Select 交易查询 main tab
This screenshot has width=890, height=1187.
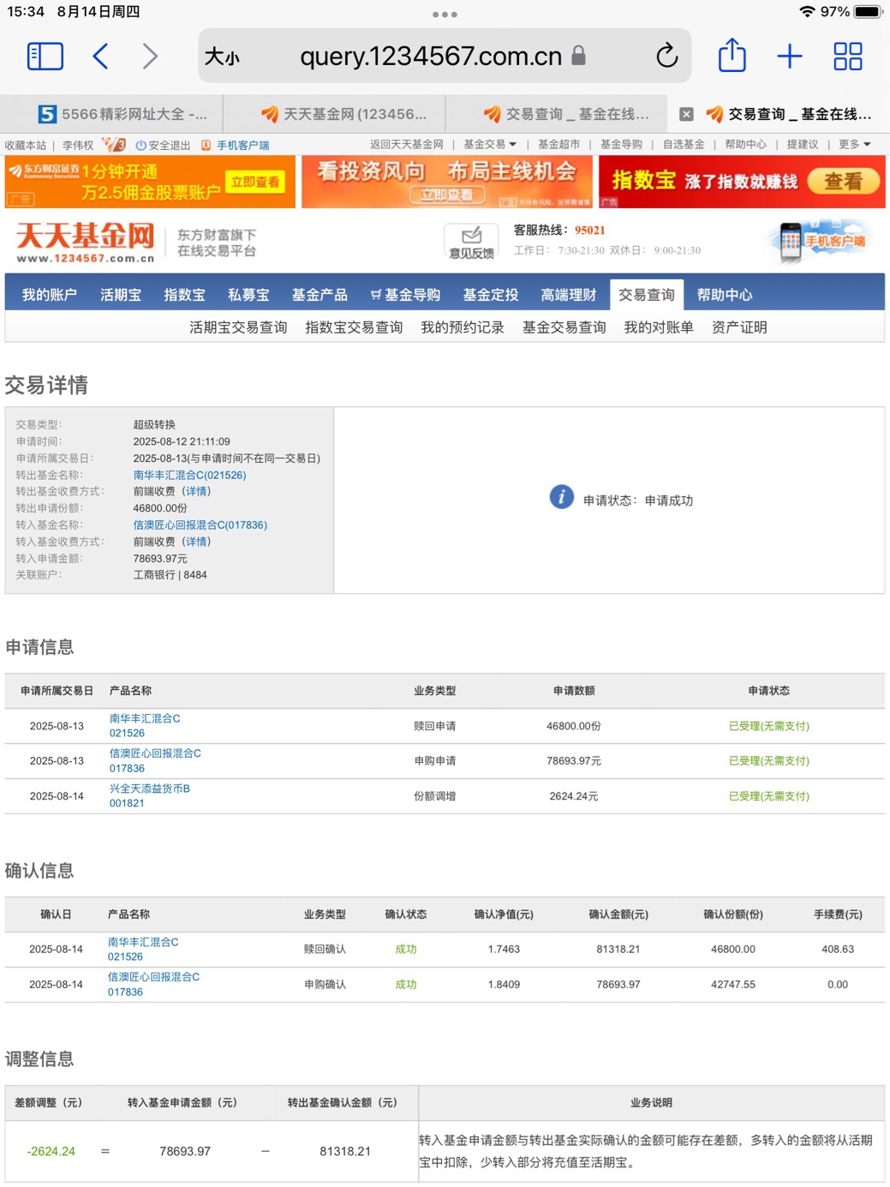click(647, 295)
